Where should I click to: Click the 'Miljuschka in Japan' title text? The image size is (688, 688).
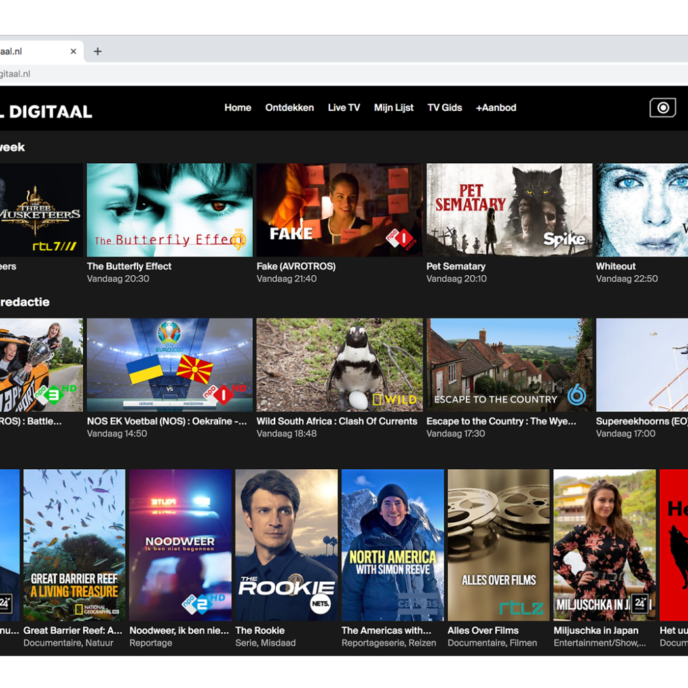(x=596, y=630)
